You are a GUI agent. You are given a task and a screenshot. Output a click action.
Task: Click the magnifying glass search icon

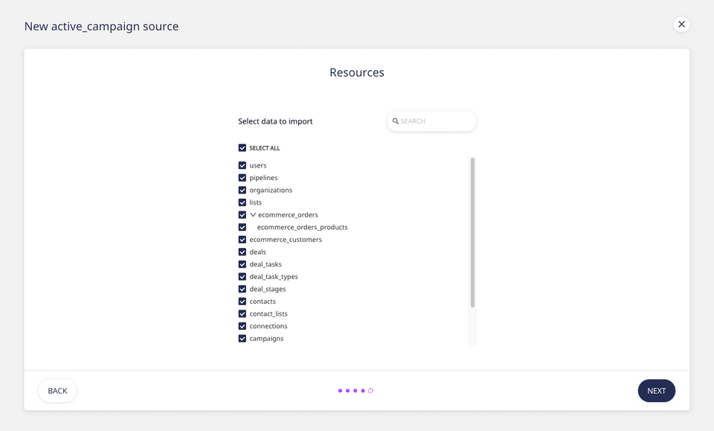pyautogui.click(x=395, y=121)
